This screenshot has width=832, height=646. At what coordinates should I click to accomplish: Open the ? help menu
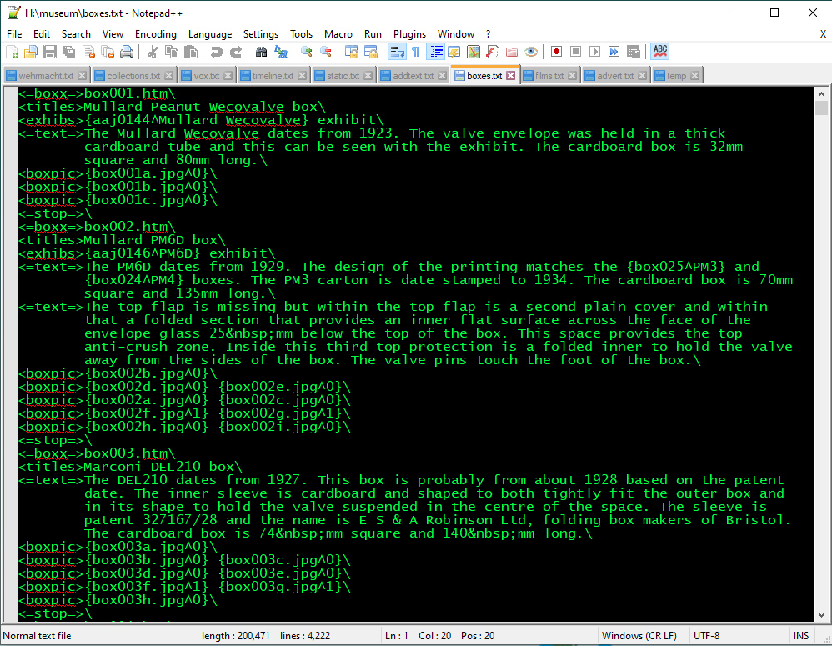click(489, 34)
